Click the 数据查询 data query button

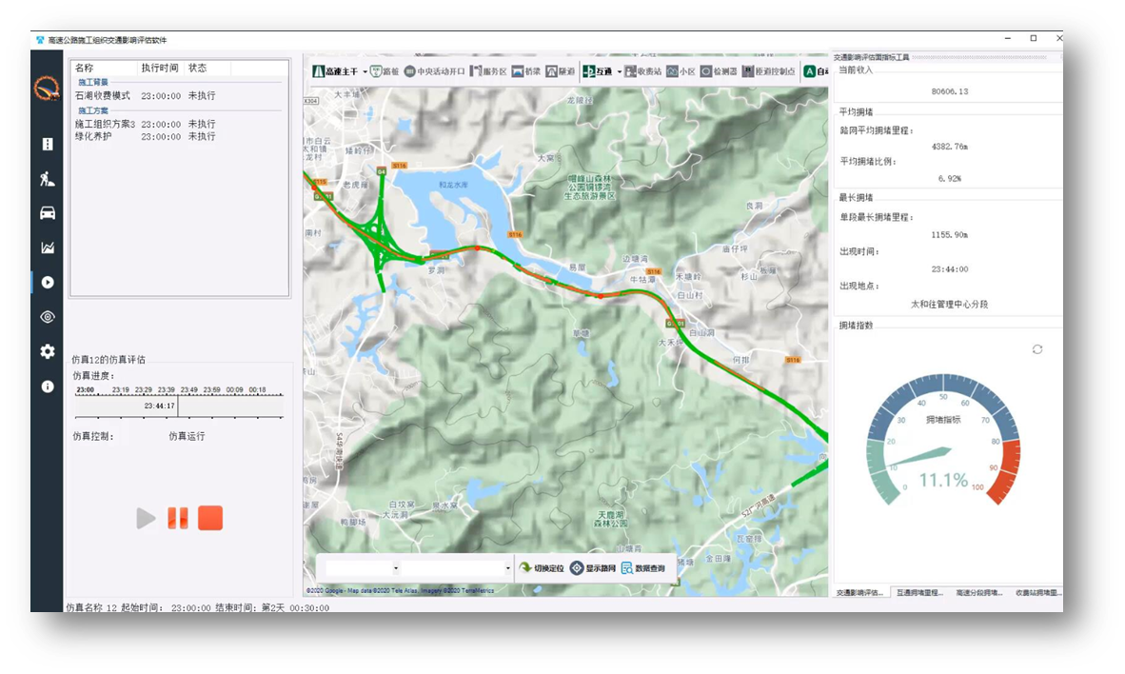[x=643, y=568]
